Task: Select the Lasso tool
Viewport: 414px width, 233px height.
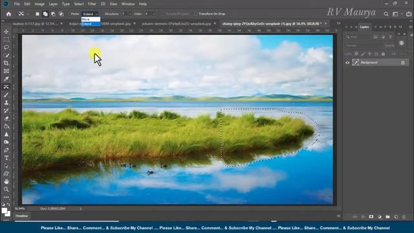Action: point(6,47)
